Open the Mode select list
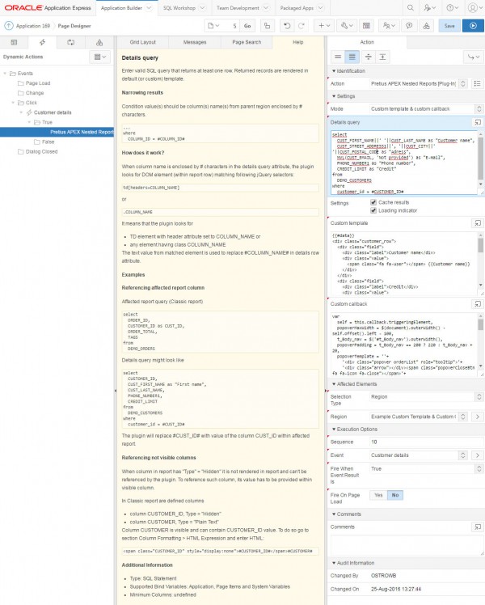485x605 pixels. click(x=426, y=109)
